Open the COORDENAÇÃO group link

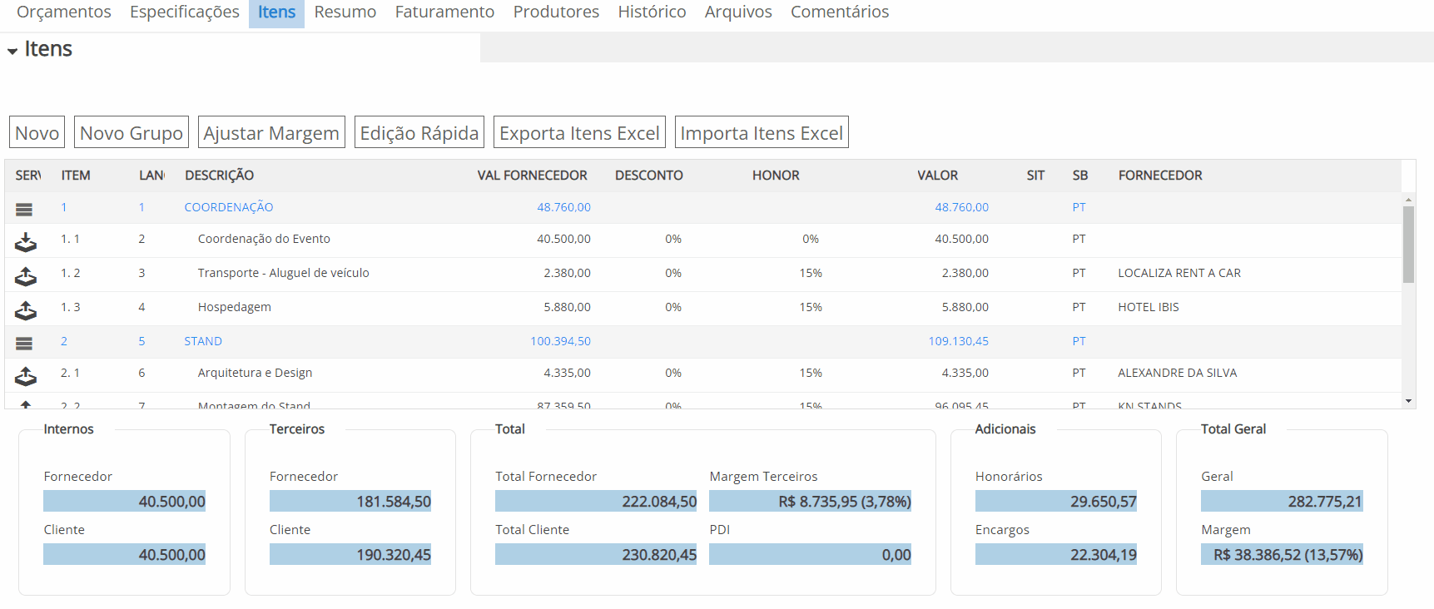229,207
